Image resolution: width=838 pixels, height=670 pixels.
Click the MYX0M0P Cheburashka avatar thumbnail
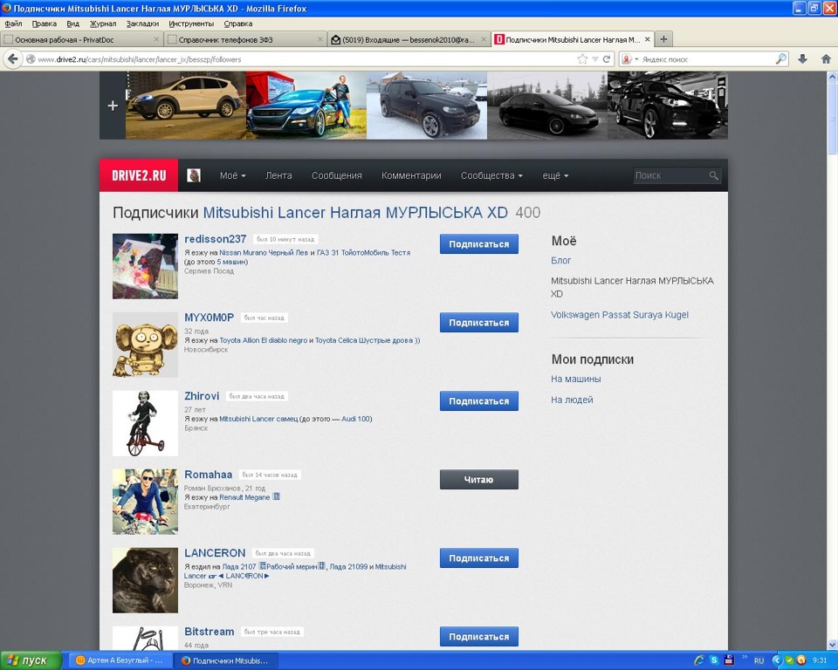[x=145, y=345]
